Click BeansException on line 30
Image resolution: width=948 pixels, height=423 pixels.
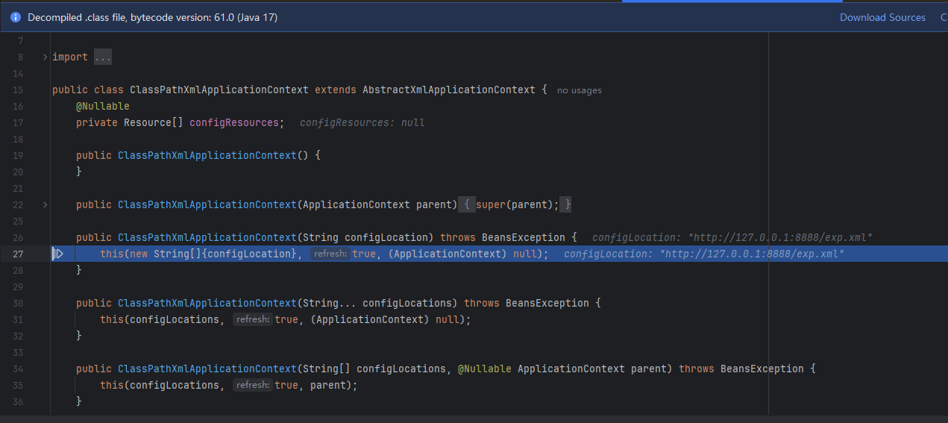(x=547, y=303)
